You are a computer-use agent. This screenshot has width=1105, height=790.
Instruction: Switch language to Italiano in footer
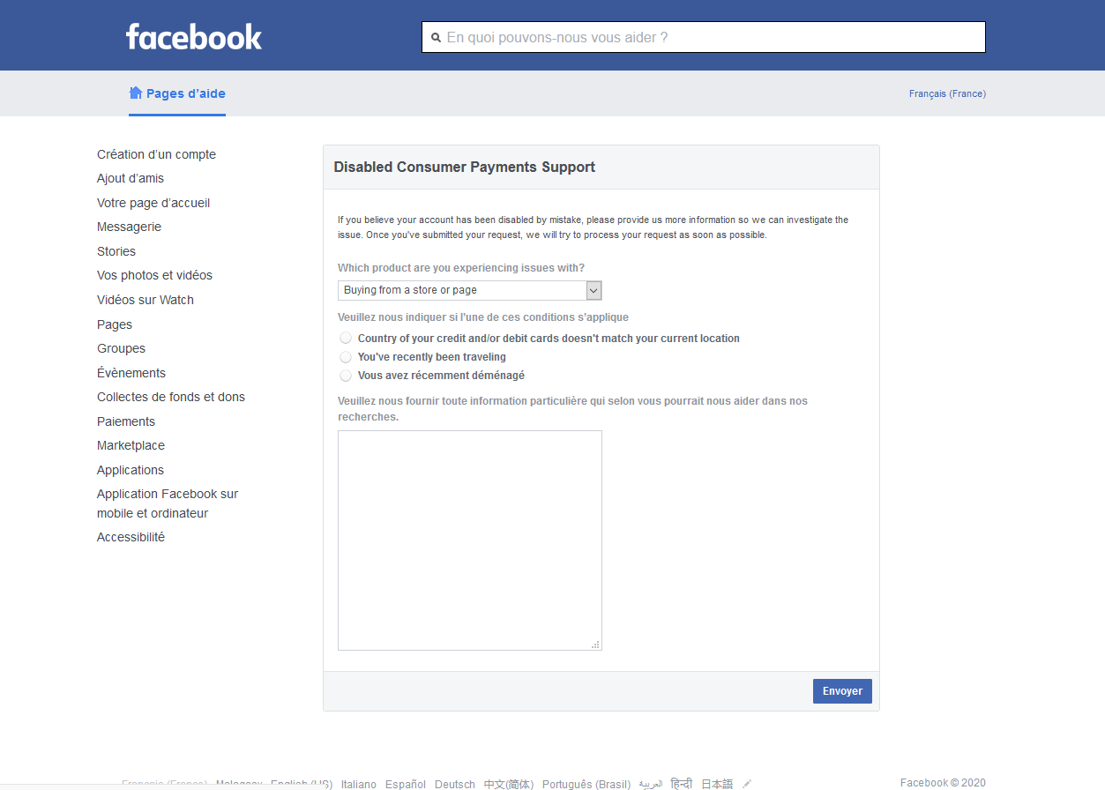pyautogui.click(x=359, y=784)
